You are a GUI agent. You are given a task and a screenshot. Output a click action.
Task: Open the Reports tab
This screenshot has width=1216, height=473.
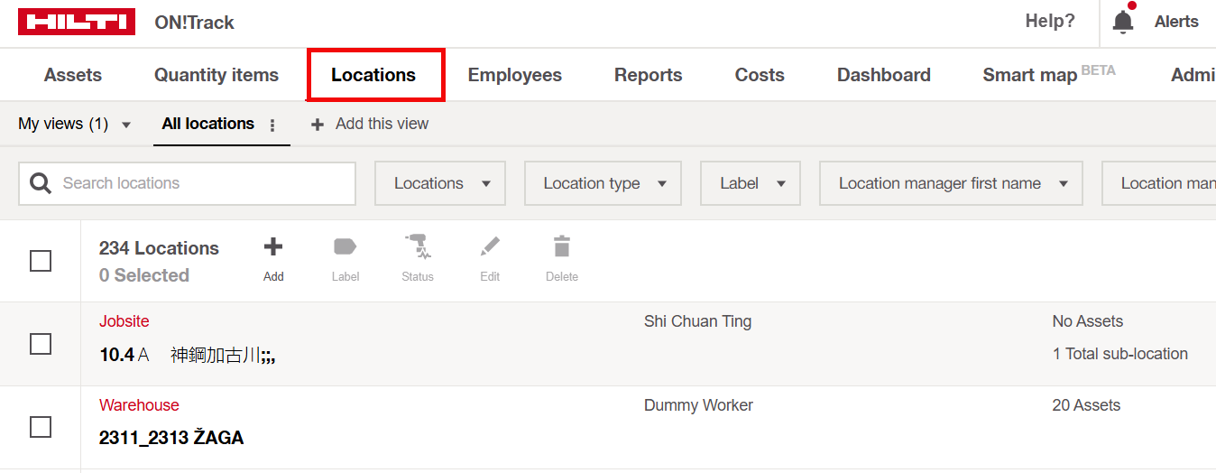pos(648,75)
